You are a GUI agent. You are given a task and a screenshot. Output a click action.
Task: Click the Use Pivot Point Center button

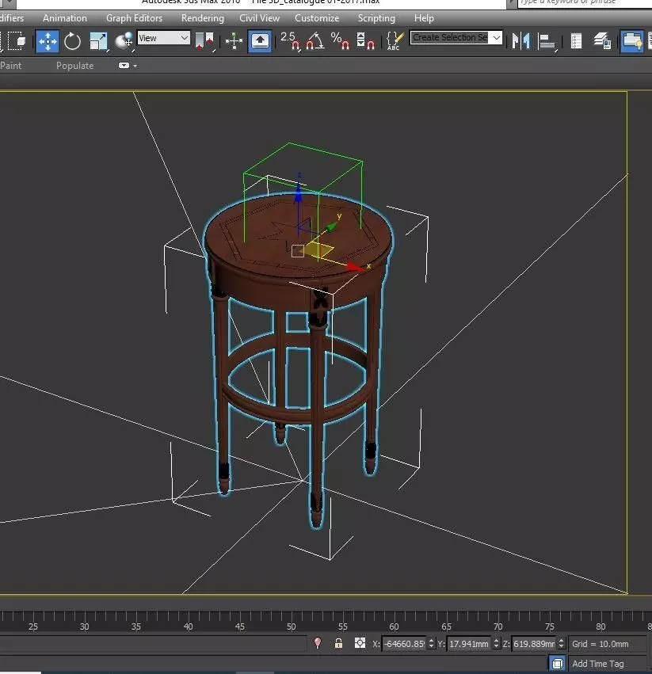(205, 41)
